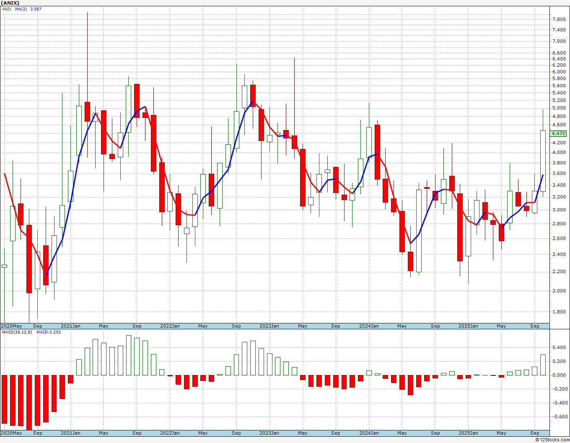Click 2020May on the price chart time axis
Image resolution: width=570 pixels, height=443 pixels.
click(12, 326)
